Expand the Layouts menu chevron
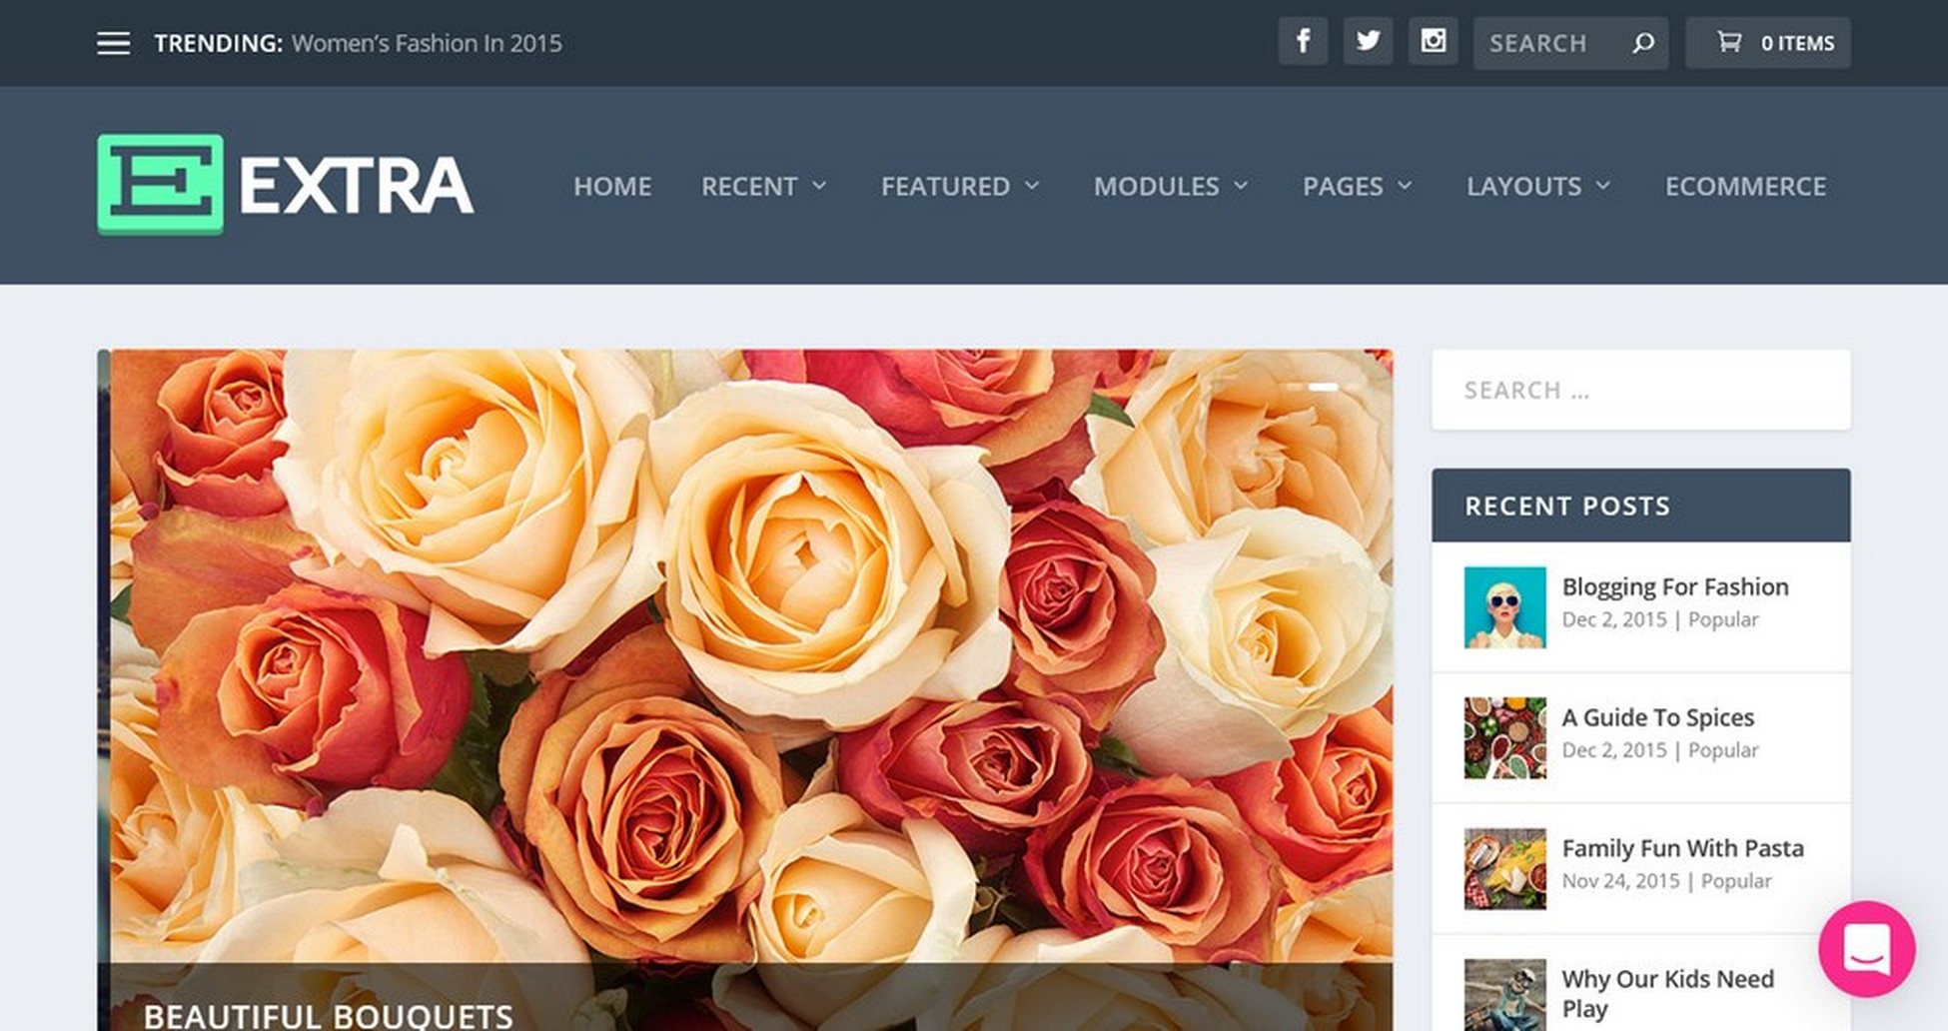 coord(1602,186)
